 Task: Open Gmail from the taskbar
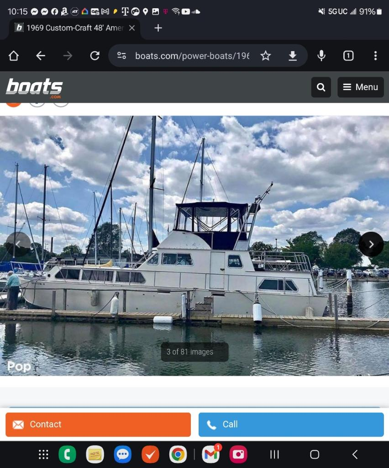[x=211, y=454]
